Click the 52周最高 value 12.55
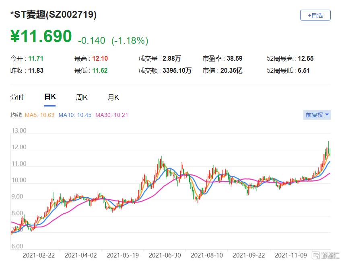 pos(306,58)
